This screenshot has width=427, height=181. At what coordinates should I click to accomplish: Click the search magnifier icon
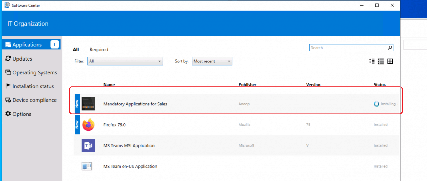point(390,48)
